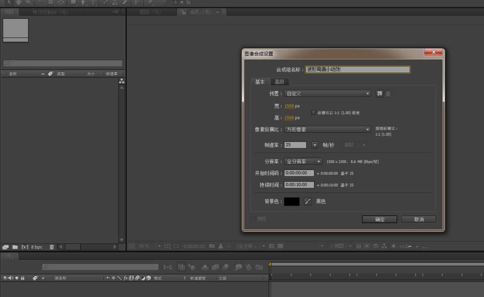Click the flowchart icon above project scrollbar
Image resolution: width=484 pixels, height=297 pixels.
click(x=121, y=81)
